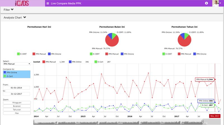Open the hamburger menu icon
Viewport: 224px width, 125px height.
(48, 3)
